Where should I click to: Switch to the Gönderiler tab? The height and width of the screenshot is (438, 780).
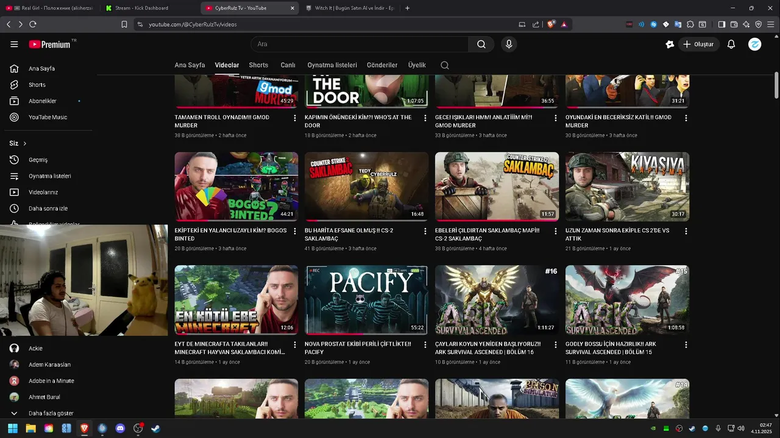(382, 65)
